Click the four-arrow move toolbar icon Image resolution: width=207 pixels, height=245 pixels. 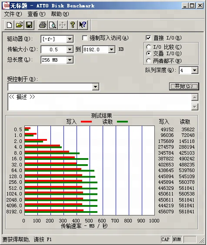click(63, 25)
